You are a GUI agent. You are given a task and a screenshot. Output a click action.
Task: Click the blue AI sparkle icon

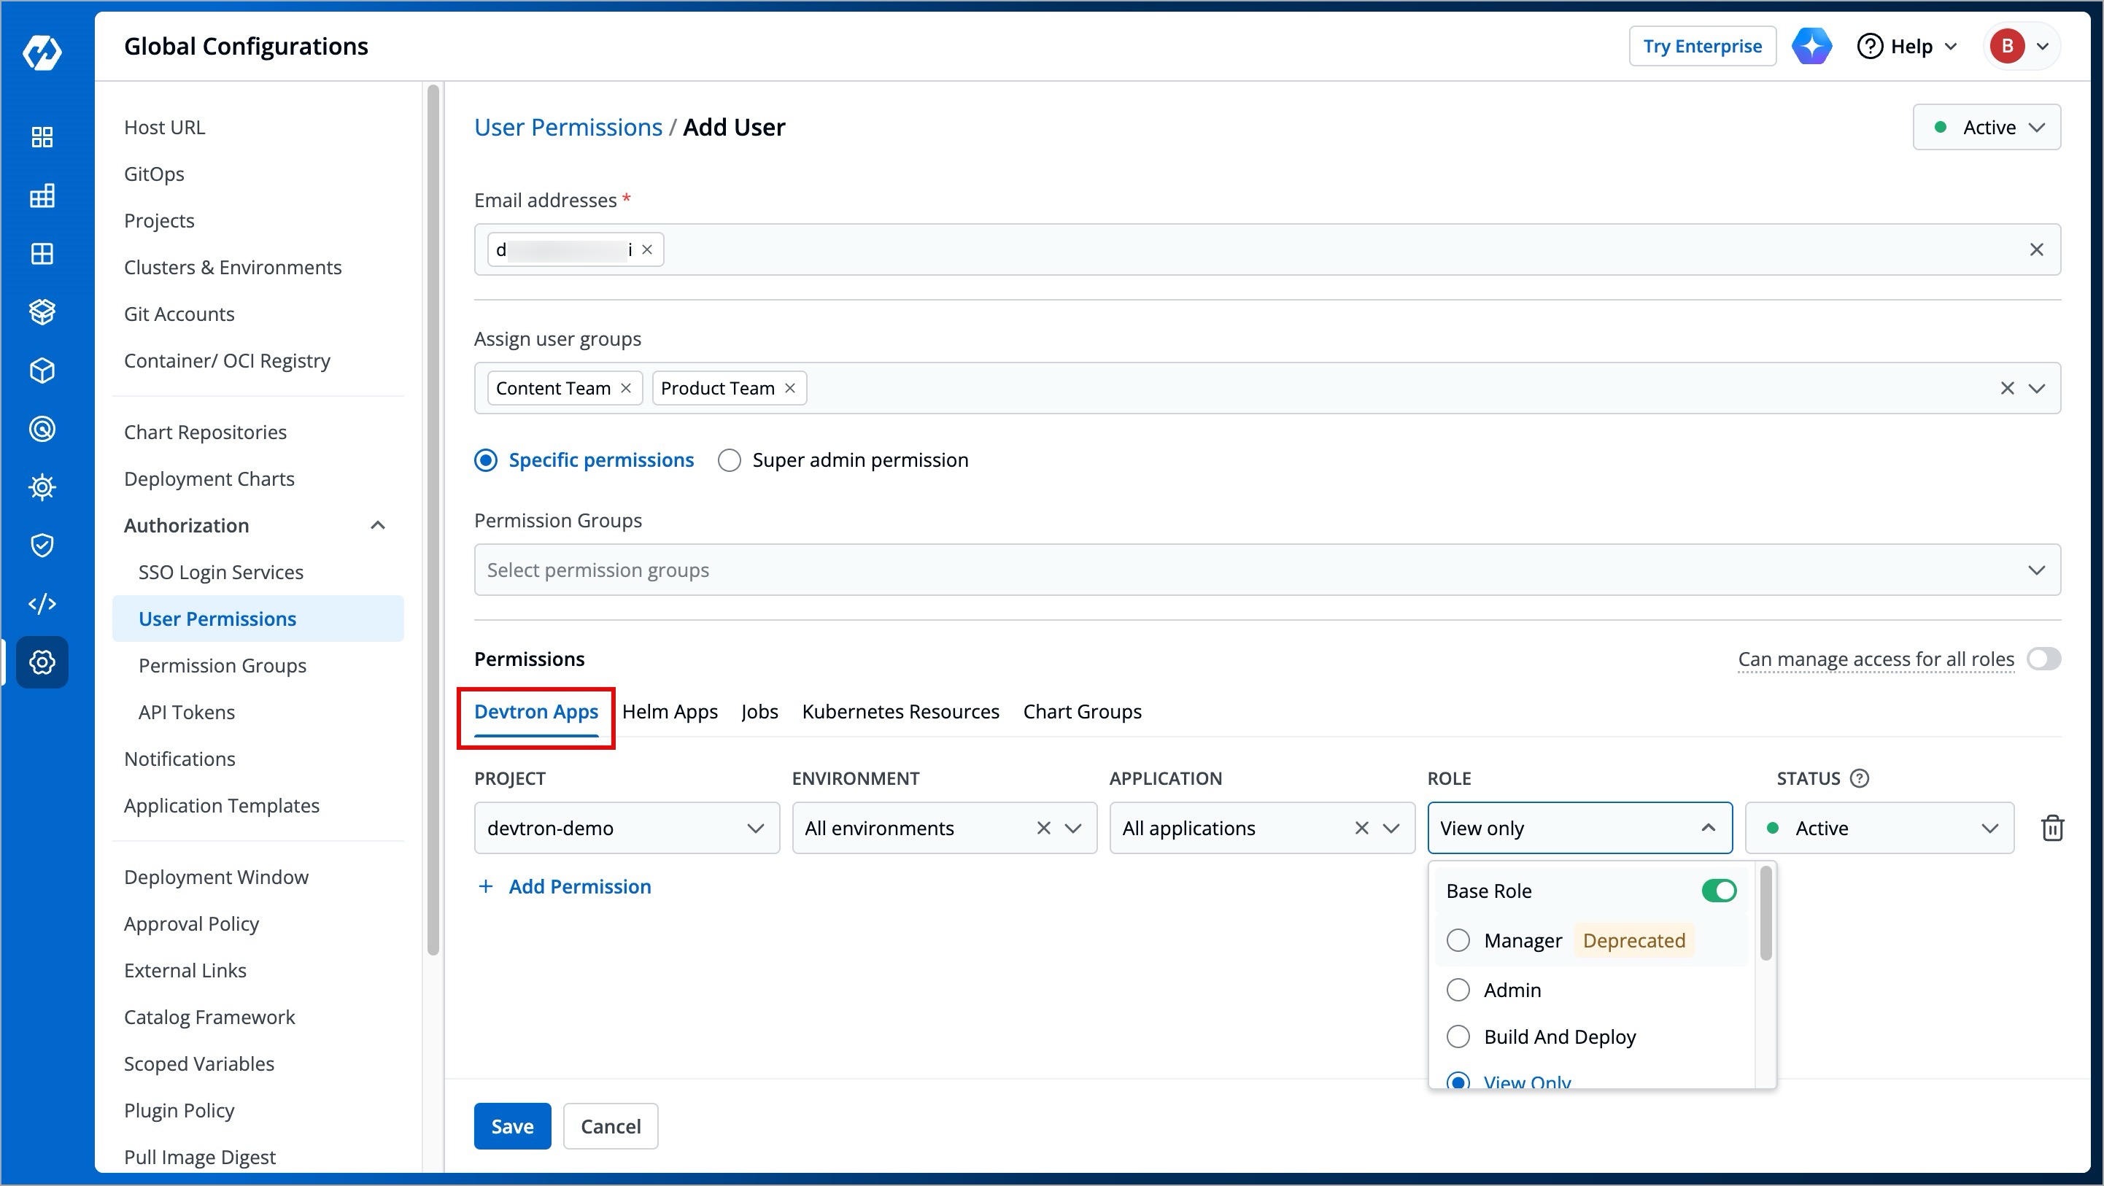1811,46
